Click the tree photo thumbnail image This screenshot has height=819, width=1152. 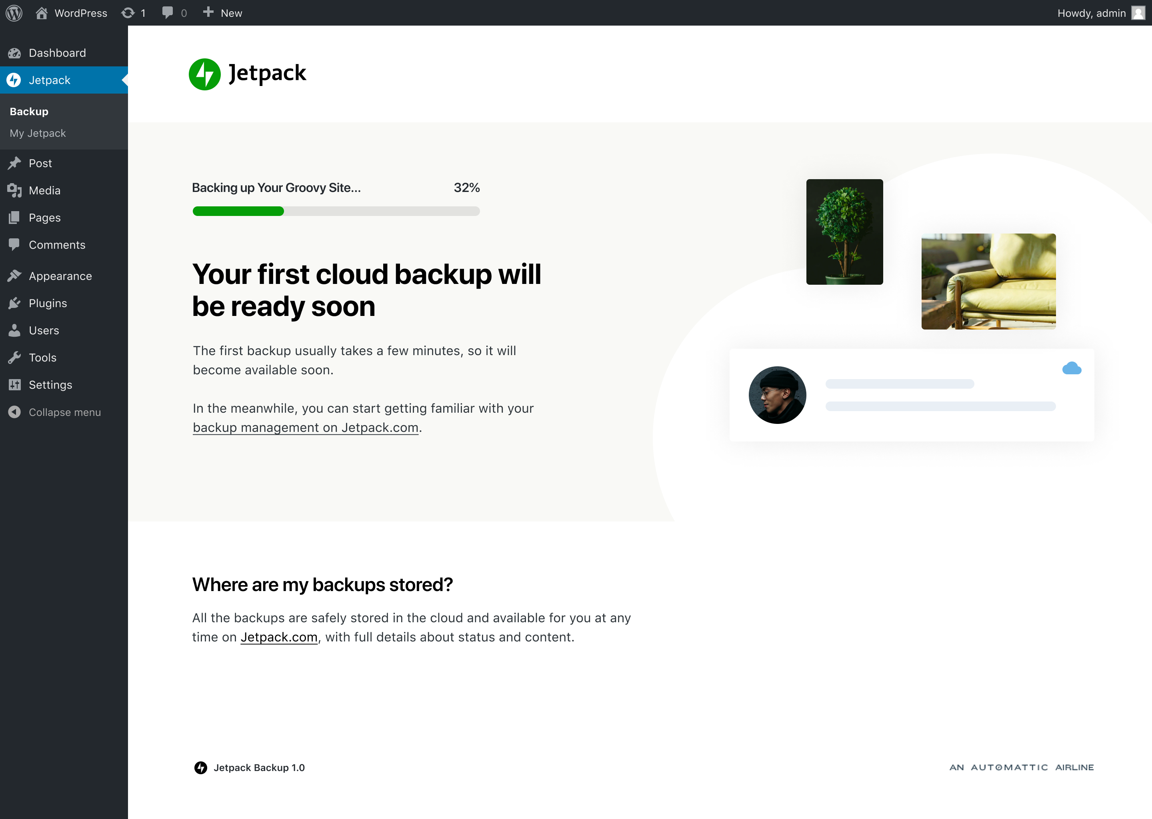(844, 231)
